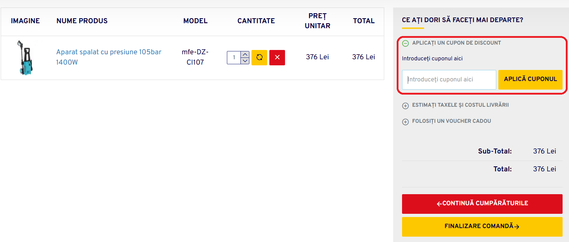The height and width of the screenshot is (242, 569).
Task: Click the yellow update quantity refresh icon
Action: pos(259,57)
